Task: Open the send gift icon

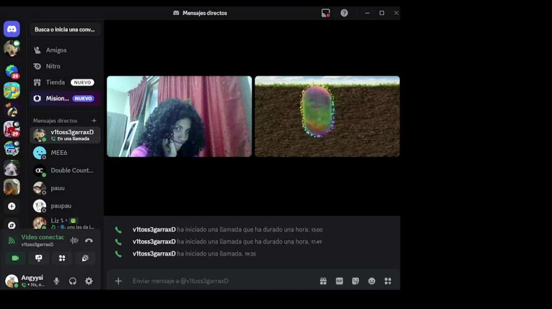Action: tap(323, 281)
